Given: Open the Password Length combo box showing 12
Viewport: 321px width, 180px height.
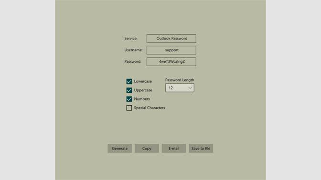Looking at the screenshot, I should [x=180, y=88].
